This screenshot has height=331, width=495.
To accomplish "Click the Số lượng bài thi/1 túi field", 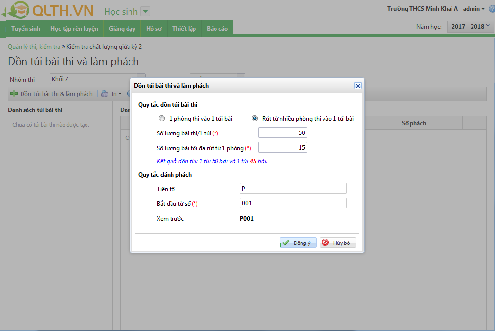I will click(x=283, y=132).
